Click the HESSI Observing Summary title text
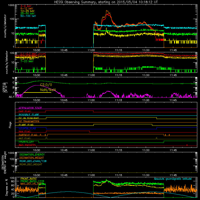The width and height of the screenshot is (200, 200). (x=106, y=2)
